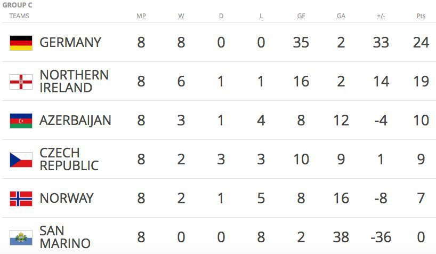Click the Azerbaijan flag icon

tap(21, 121)
